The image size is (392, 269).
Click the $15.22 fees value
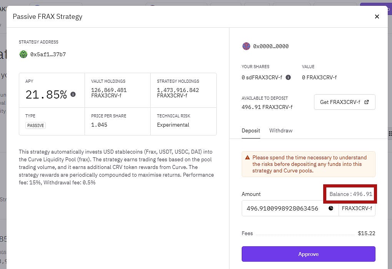(x=367, y=233)
